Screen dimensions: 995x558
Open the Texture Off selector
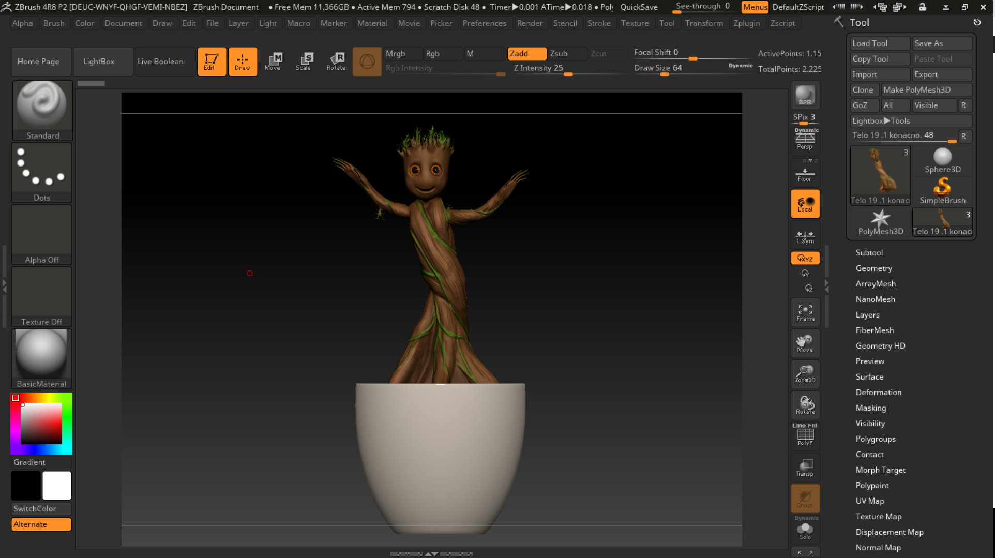tap(42, 296)
